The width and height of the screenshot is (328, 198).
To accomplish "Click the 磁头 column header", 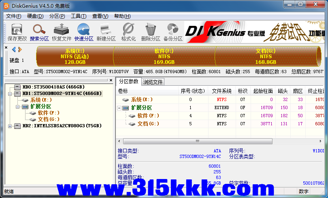I will [283, 91].
